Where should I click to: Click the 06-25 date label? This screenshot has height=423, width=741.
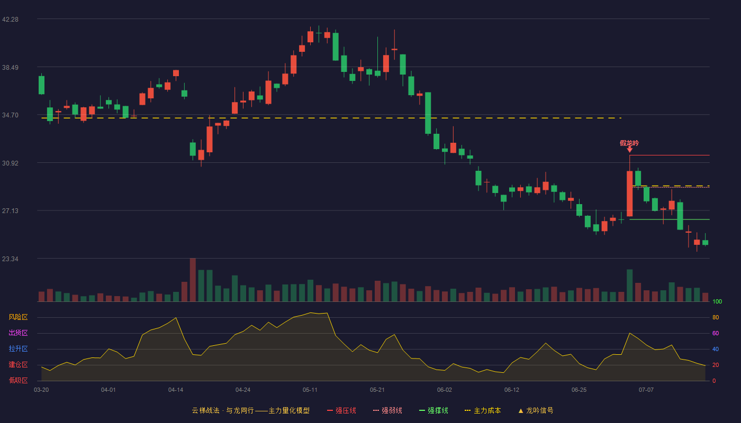click(579, 390)
